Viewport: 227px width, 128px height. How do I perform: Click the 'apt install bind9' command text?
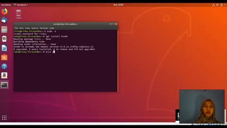pos(57,36)
